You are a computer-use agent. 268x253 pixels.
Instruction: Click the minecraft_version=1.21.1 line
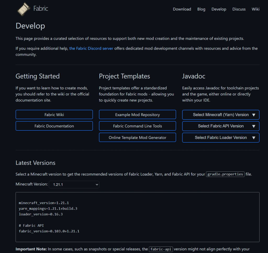pyautogui.click(x=44, y=203)
